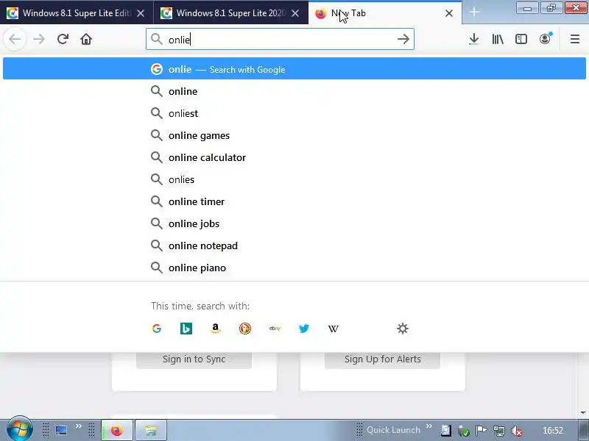This screenshot has height=441, width=589.
Task: Click in the address bar text field
Action: (280, 39)
